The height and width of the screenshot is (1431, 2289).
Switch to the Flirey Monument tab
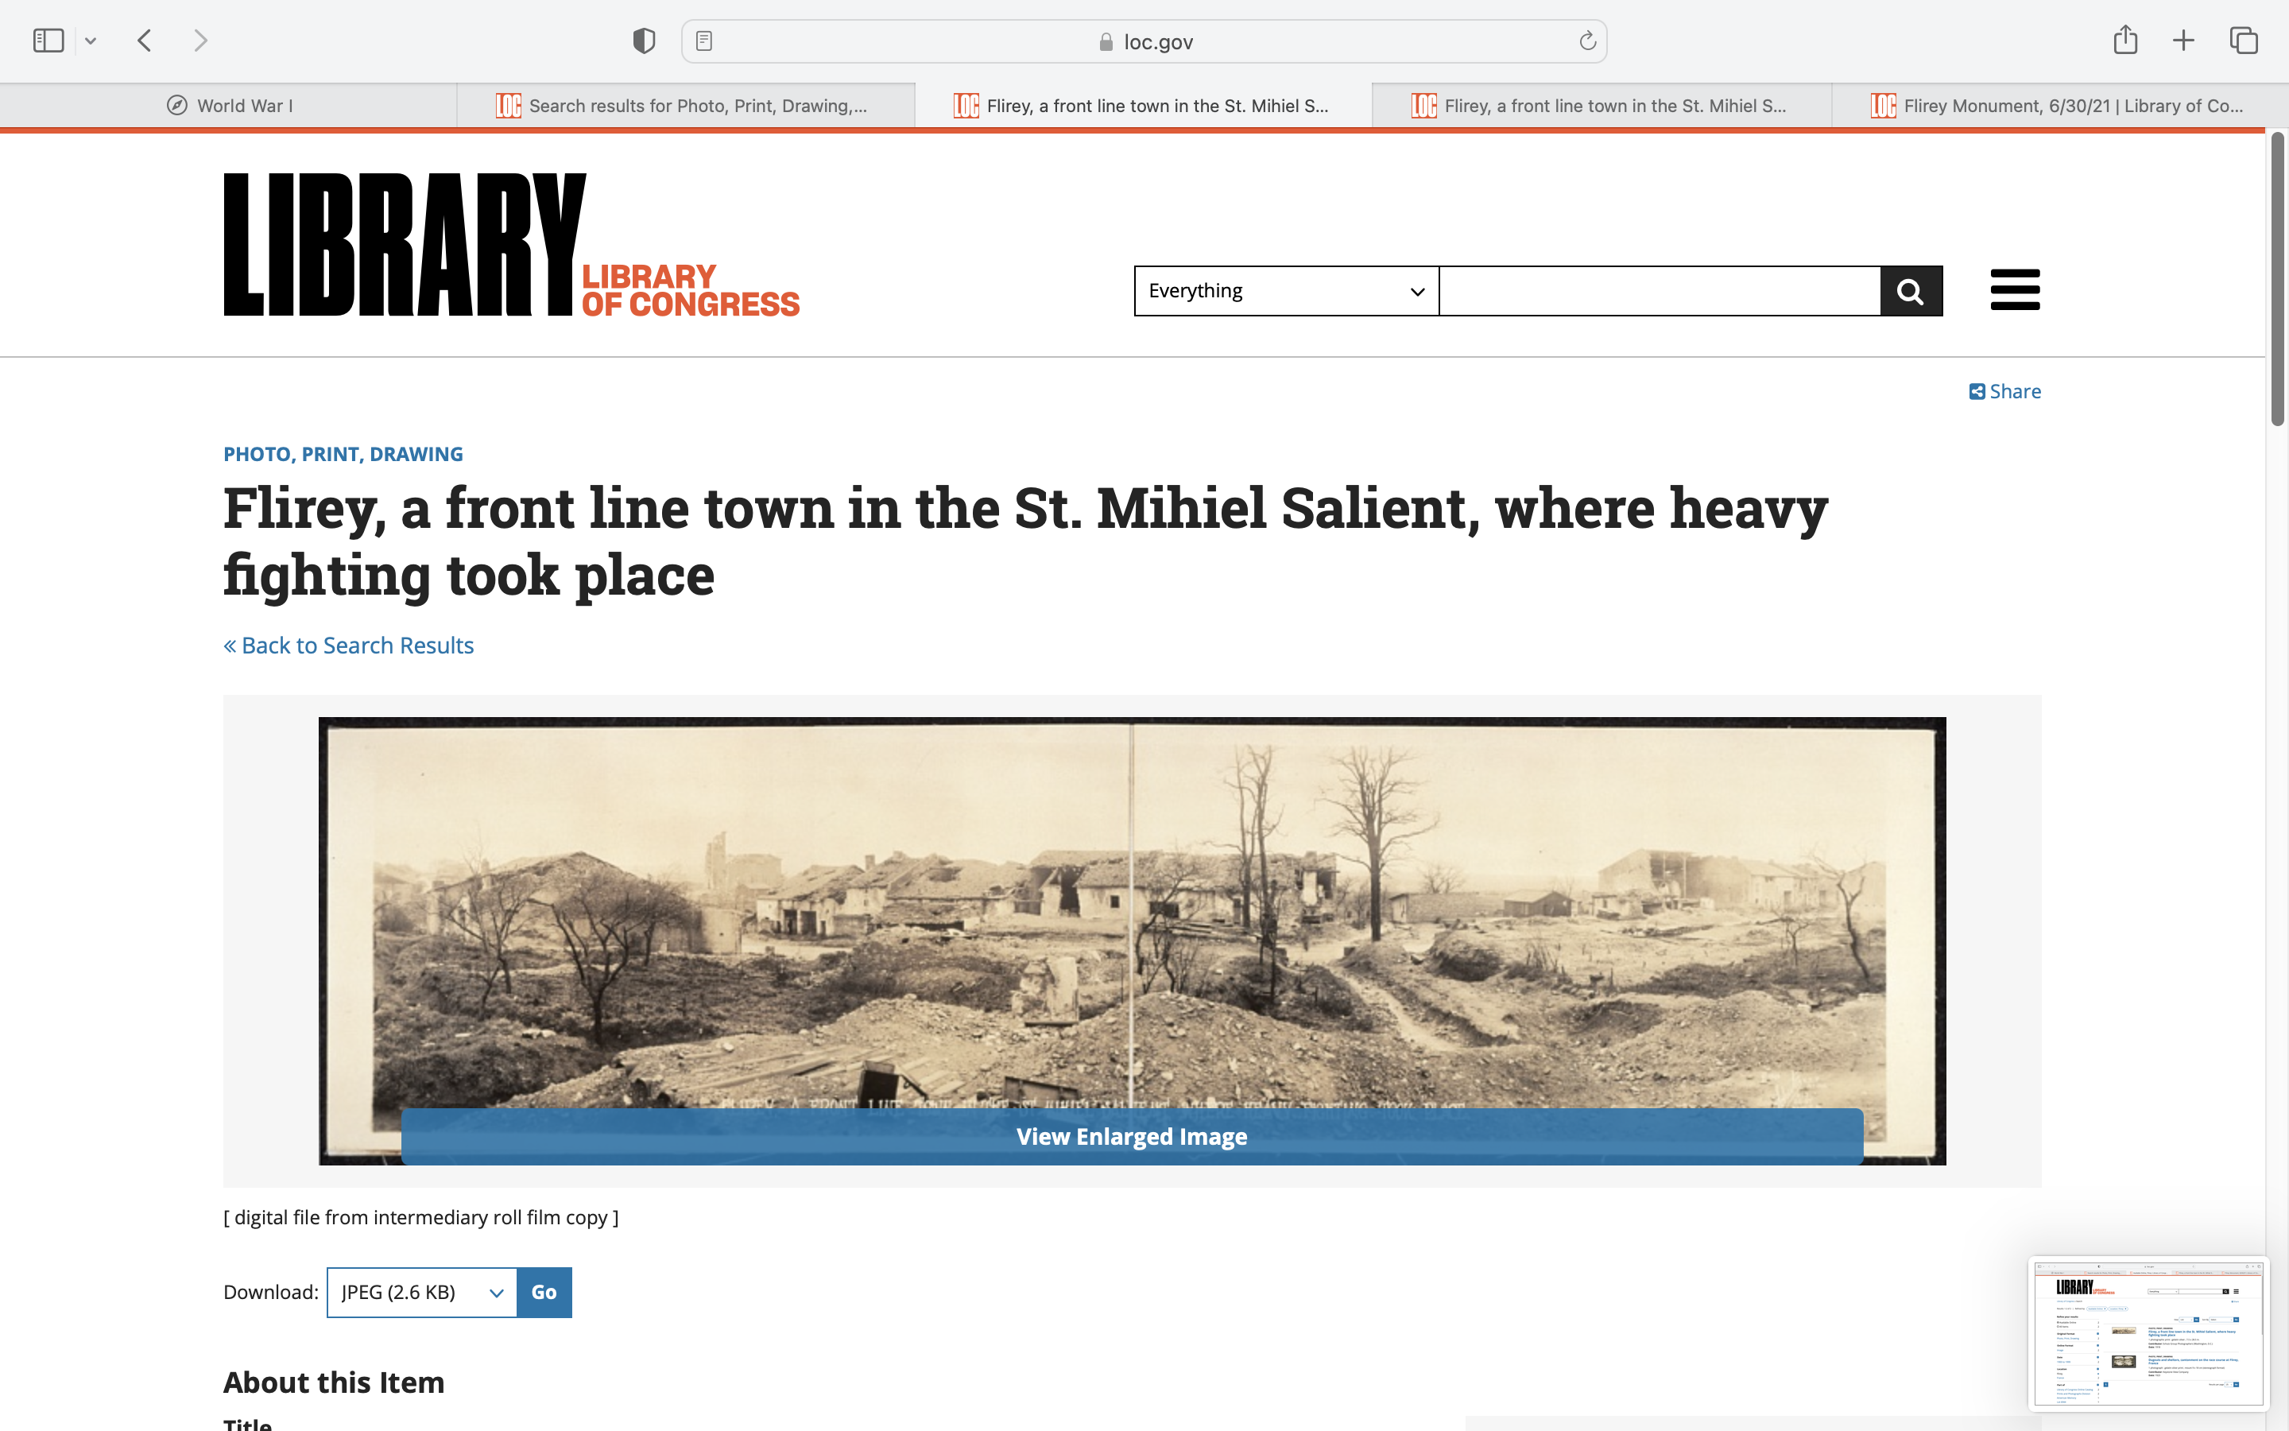[2059, 106]
